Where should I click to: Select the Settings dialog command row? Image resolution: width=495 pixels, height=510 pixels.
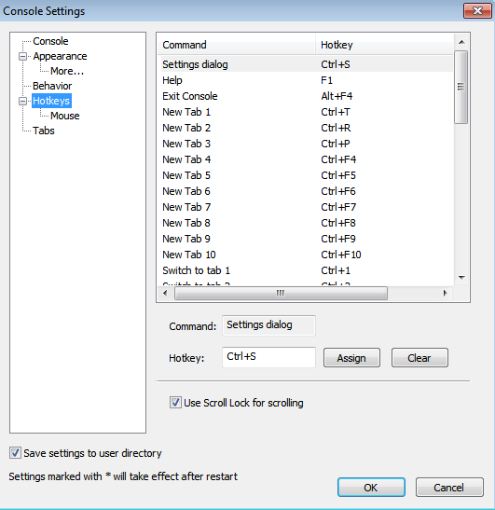point(306,64)
